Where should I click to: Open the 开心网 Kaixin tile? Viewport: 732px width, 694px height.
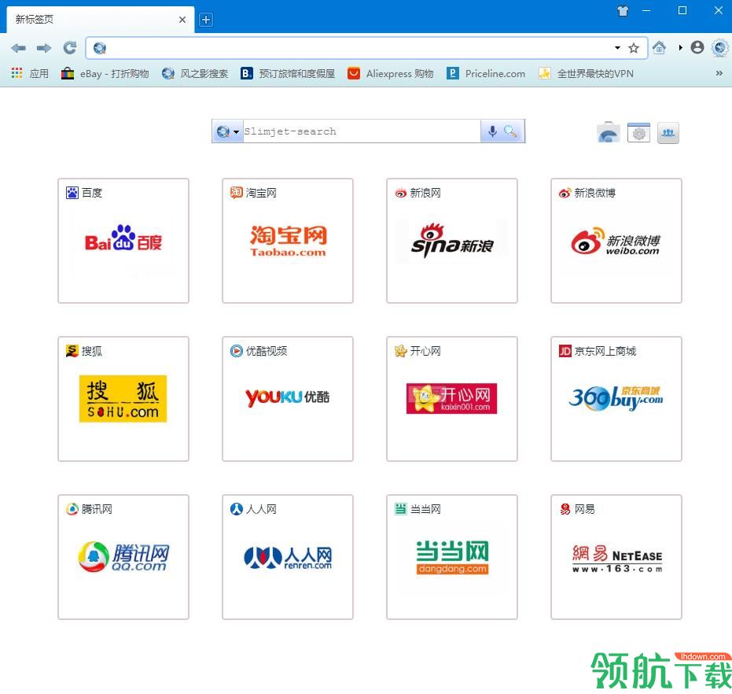point(452,399)
